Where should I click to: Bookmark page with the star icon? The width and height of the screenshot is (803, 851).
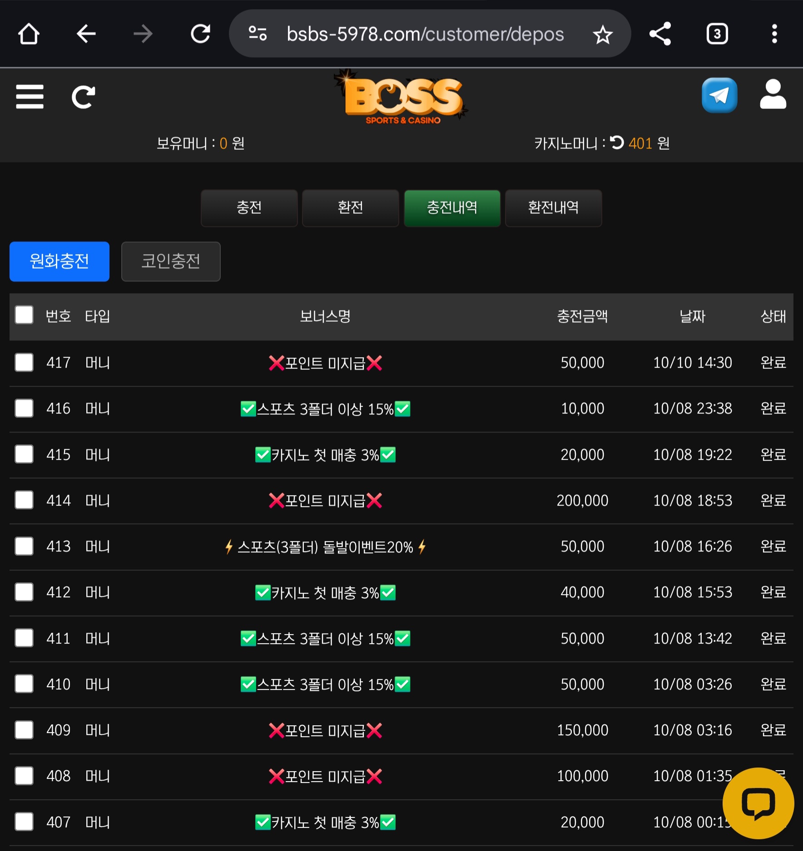tap(603, 34)
